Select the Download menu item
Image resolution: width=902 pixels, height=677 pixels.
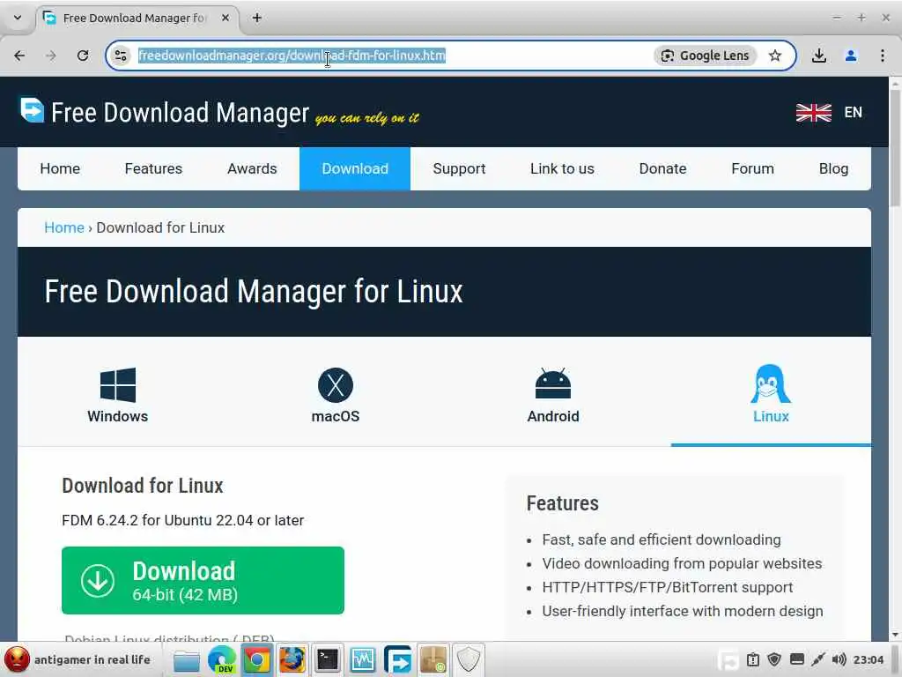click(x=355, y=168)
